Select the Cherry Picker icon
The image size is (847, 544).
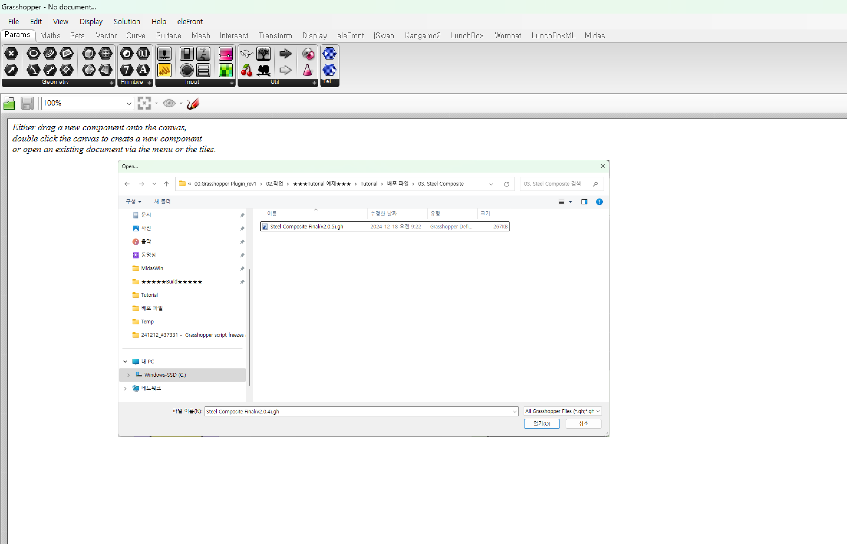(247, 70)
